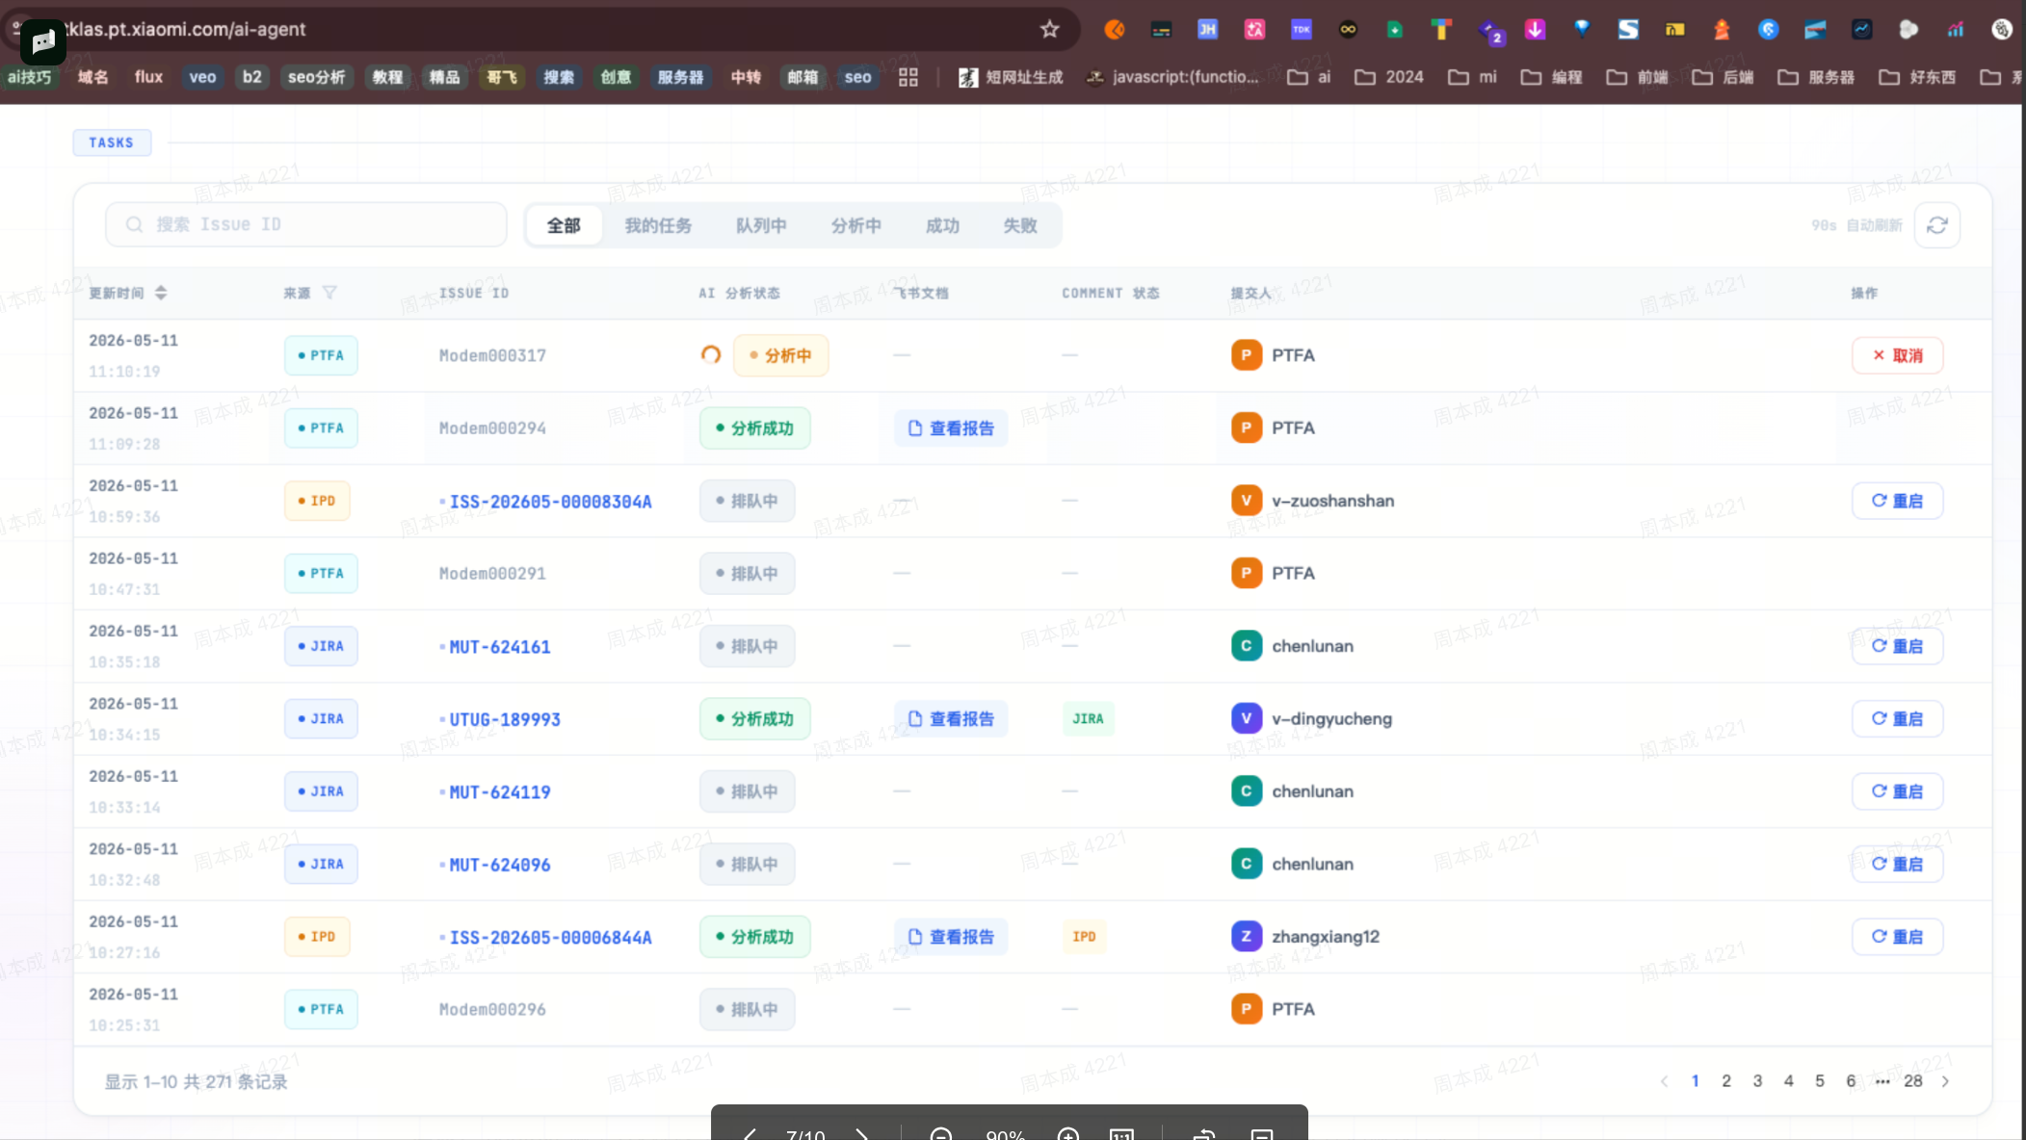The width and height of the screenshot is (2026, 1140).
Task: Click the IPD comment status tag
Action: [1084, 937]
